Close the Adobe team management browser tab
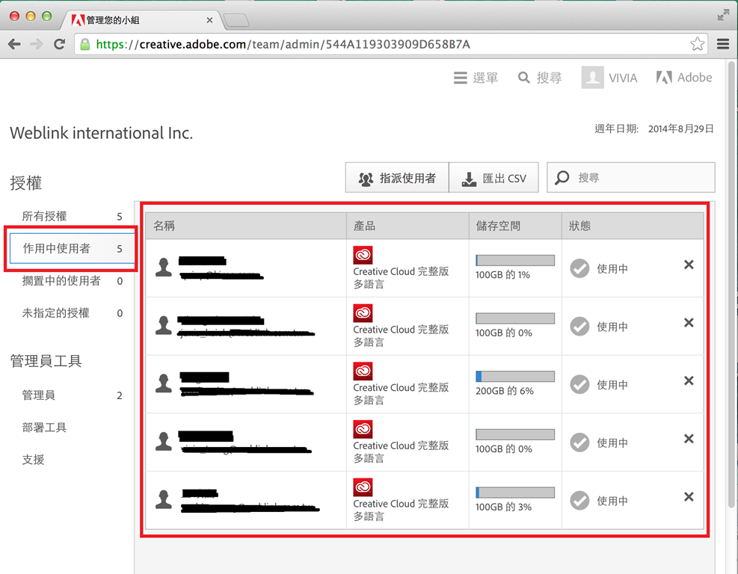The height and width of the screenshot is (574, 738). pos(209,20)
